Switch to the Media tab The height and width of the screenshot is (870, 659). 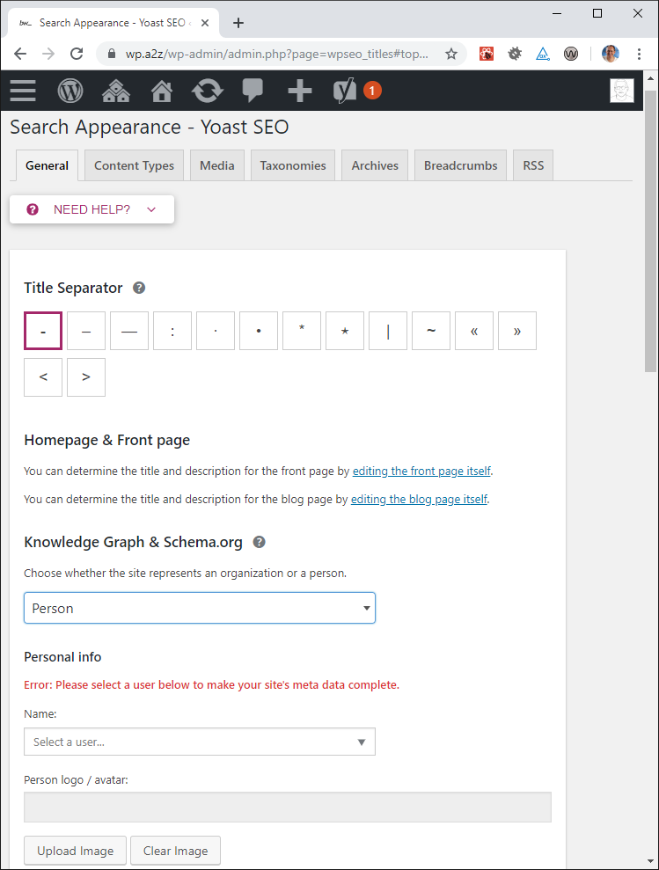pyautogui.click(x=217, y=165)
